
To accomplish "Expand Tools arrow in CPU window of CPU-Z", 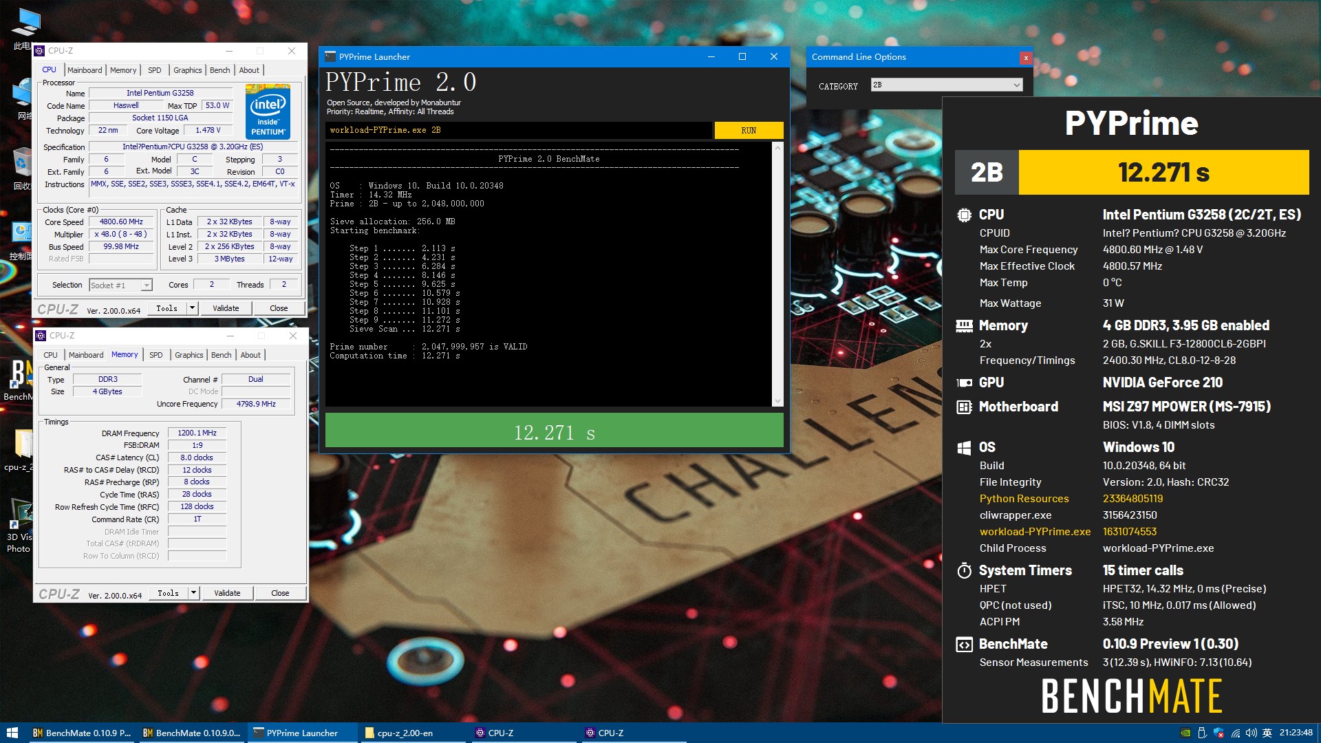I will (193, 308).
